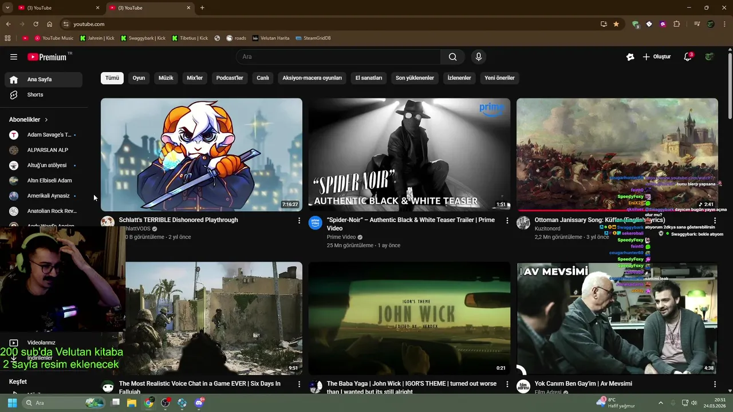Go to the browser home page
733x412 pixels.
[49, 24]
